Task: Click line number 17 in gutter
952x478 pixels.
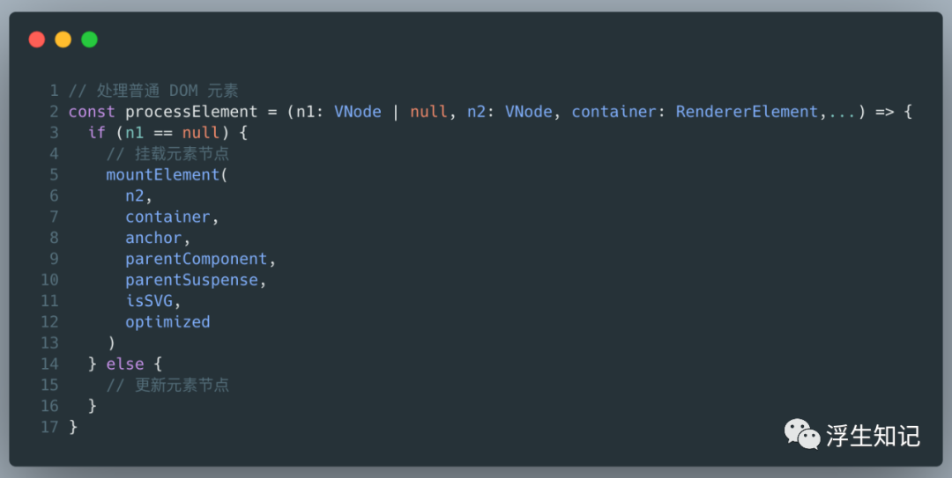Action: 49,427
